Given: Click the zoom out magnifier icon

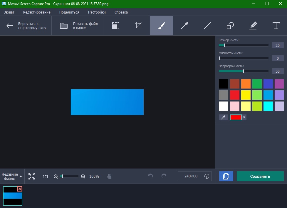Looking at the screenshot, I should [56, 177].
